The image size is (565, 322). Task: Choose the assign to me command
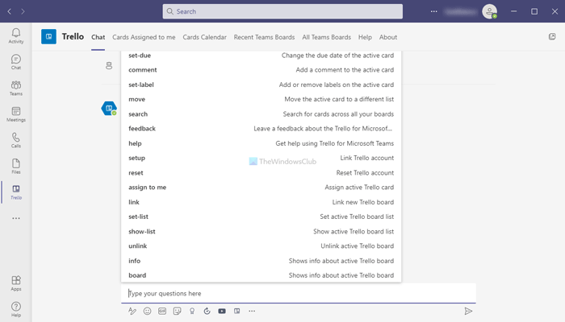262,188
